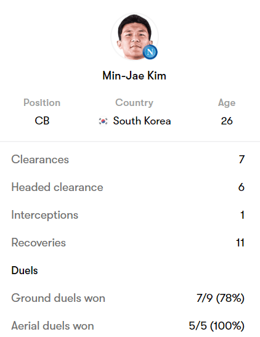Click the Duels section heading
This screenshot has height=337, width=260.
click(x=25, y=270)
